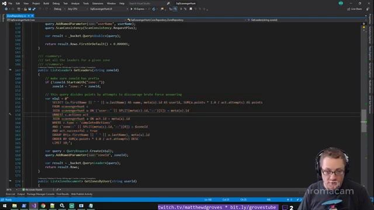Pin the ZoneRepository.cs tab
The height and width of the screenshot is (210, 374).
pos(29,16)
